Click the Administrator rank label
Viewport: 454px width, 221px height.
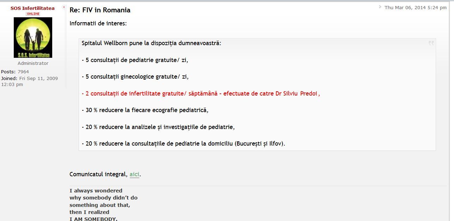click(x=33, y=63)
